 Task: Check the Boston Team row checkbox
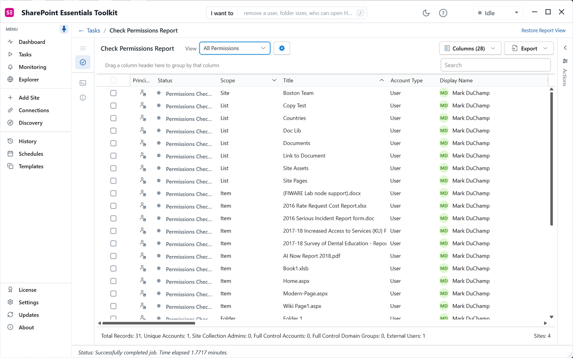[x=113, y=93]
